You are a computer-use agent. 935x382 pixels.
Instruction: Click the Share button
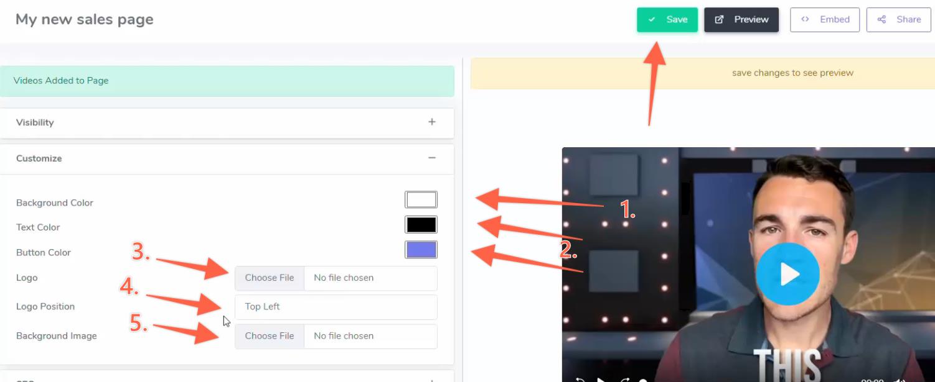(899, 19)
